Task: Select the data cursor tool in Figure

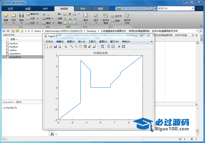Action: [x=89, y=47]
